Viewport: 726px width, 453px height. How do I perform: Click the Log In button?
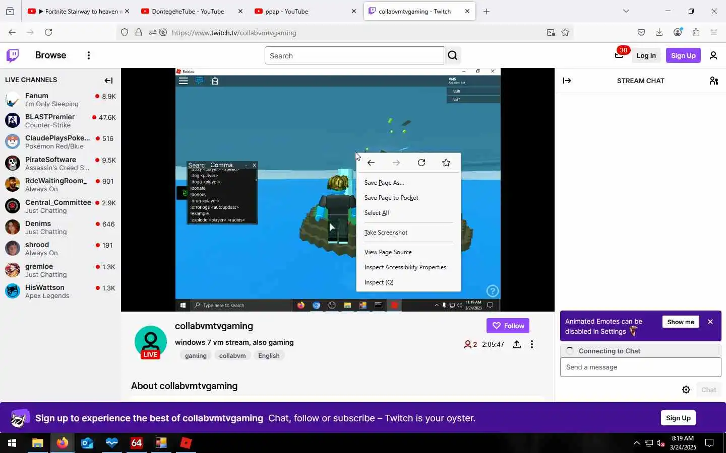646,55
